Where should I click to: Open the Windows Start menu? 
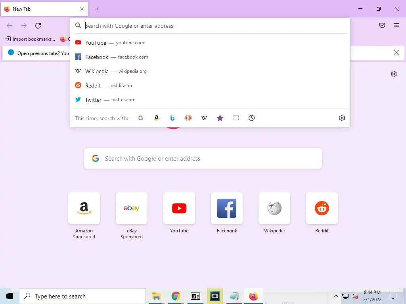tap(10, 296)
